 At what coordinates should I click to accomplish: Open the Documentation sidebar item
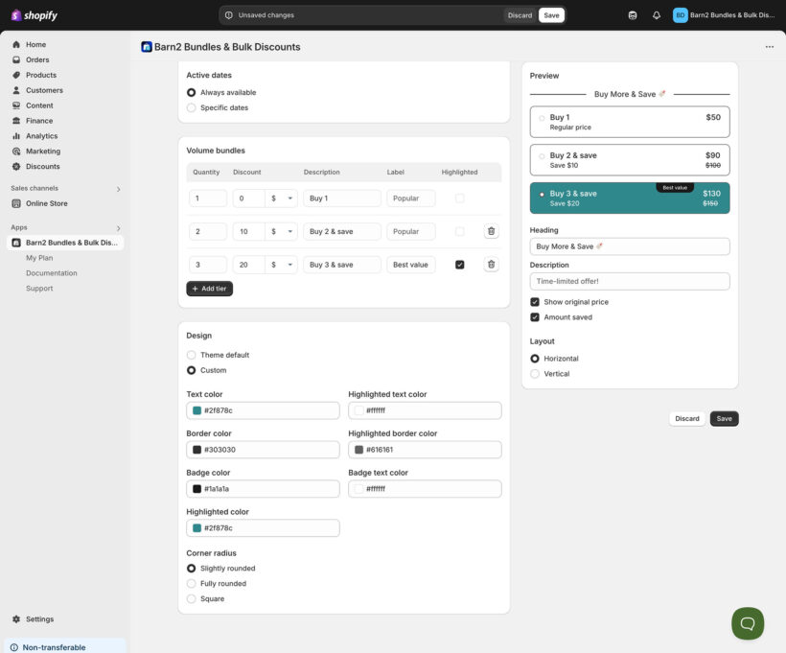pos(51,273)
